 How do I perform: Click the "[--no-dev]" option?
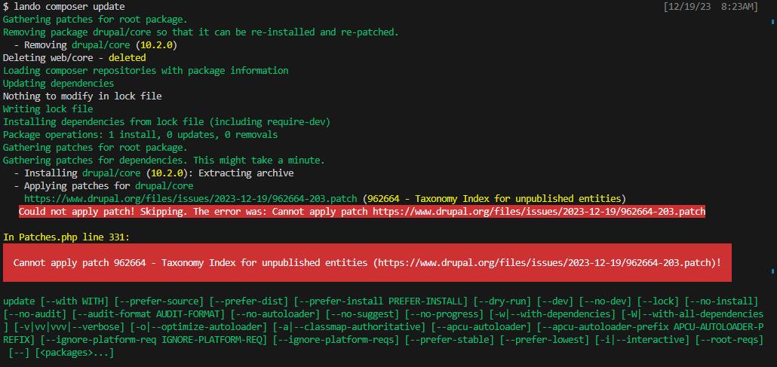605,301
